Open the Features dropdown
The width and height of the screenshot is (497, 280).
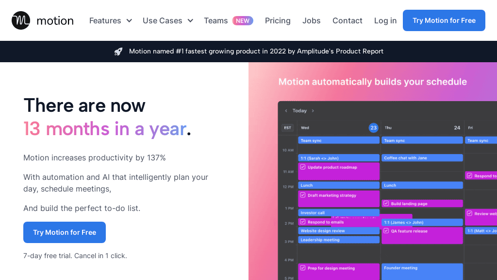pyautogui.click(x=110, y=20)
